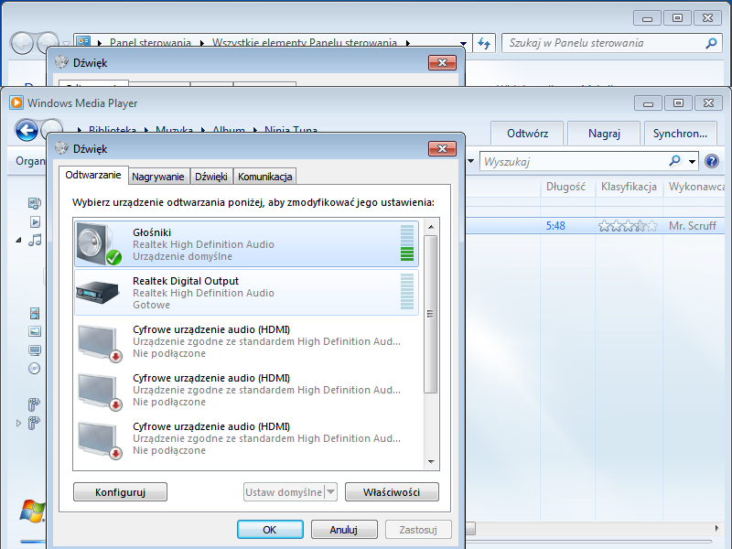The image size is (732, 549).
Task: Click the device list vertical scrollbar thumb
Action: (431, 314)
